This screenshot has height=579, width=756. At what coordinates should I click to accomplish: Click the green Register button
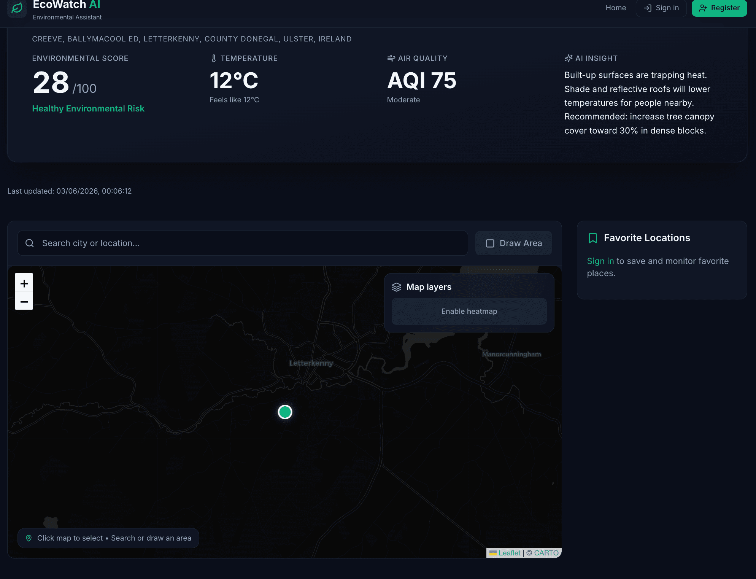(x=719, y=8)
